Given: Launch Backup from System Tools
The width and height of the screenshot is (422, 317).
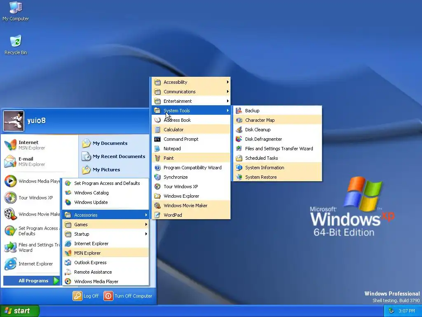Looking at the screenshot, I should click(277, 111).
